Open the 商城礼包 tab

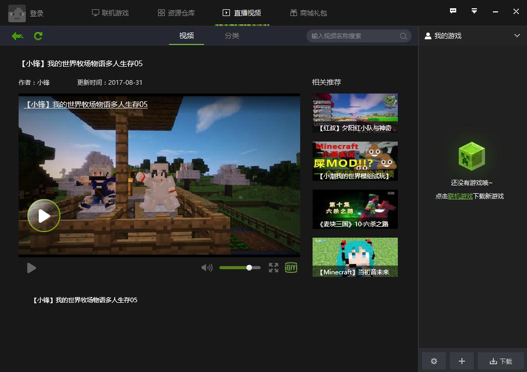(x=308, y=13)
